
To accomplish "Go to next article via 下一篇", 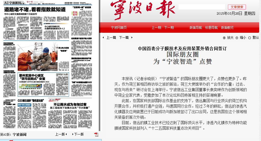I will [x=124, y=37].
